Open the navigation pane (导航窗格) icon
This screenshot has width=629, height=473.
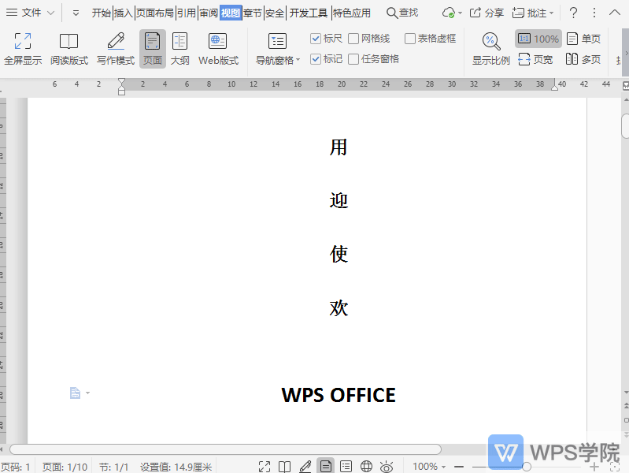tap(277, 42)
